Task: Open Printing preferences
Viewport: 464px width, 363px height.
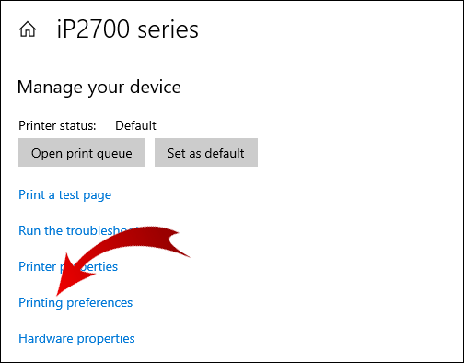Action: click(75, 303)
